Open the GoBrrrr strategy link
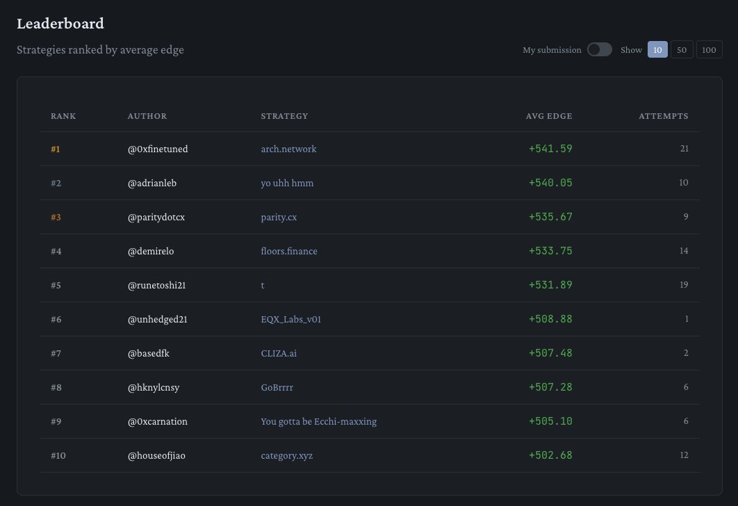This screenshot has height=506, width=738. point(277,387)
